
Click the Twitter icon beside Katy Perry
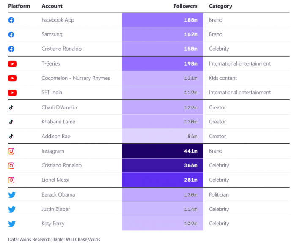[12, 224]
